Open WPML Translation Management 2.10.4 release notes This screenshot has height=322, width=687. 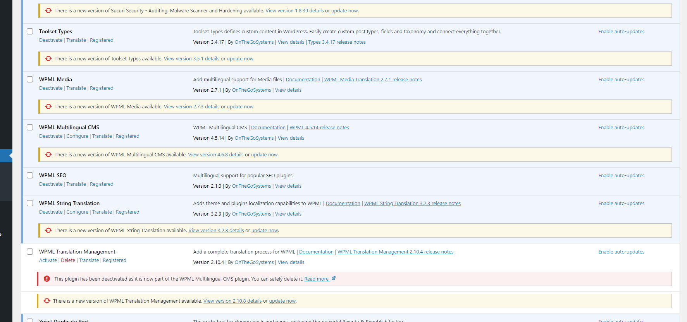pyautogui.click(x=395, y=252)
